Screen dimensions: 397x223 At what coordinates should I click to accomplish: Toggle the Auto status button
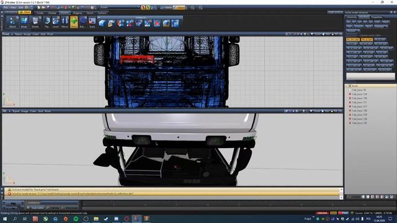click(x=334, y=213)
